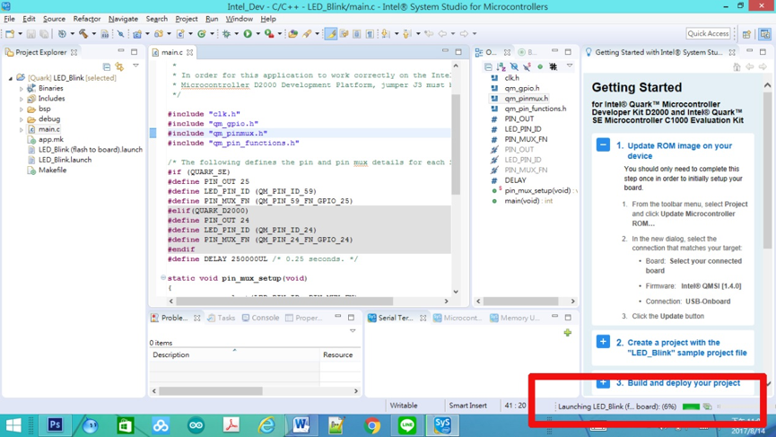This screenshot has height=437, width=776.
Task: Expand the Includes tree node
Action: click(x=22, y=99)
